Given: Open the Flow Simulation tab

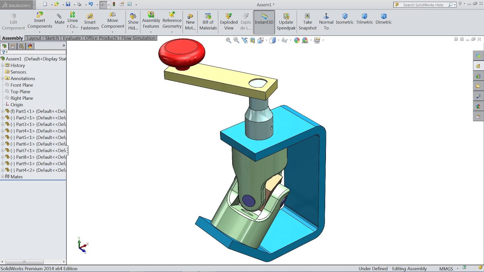Looking at the screenshot, I should pos(138,38).
